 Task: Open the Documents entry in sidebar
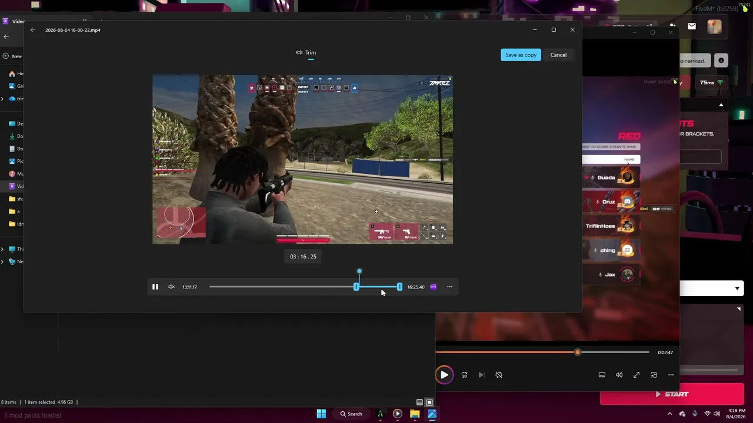pos(16,149)
